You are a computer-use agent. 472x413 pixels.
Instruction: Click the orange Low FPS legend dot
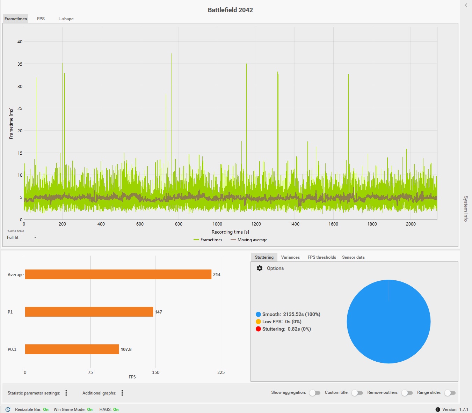pos(258,322)
